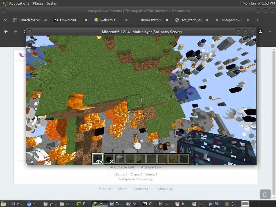Screen dimensions: 276x207
Task: Close the acr_static_da tab
Action: [207, 20]
